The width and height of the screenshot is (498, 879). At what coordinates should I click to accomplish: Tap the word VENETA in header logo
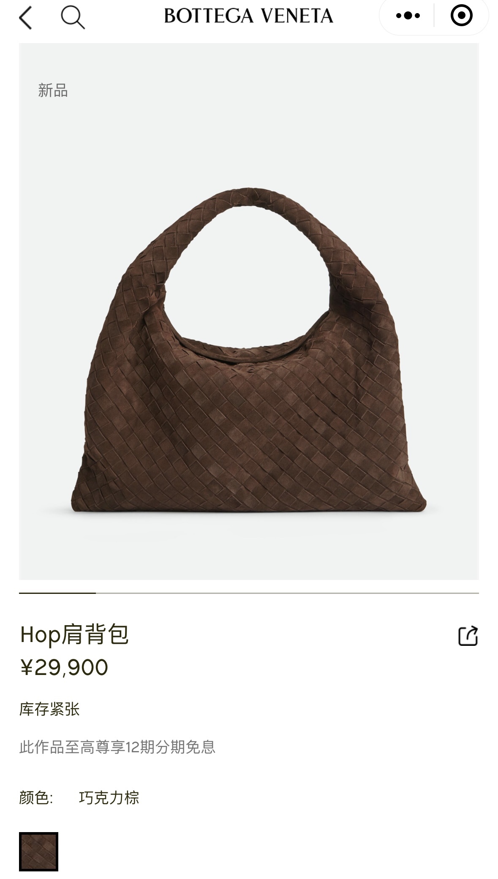(296, 16)
